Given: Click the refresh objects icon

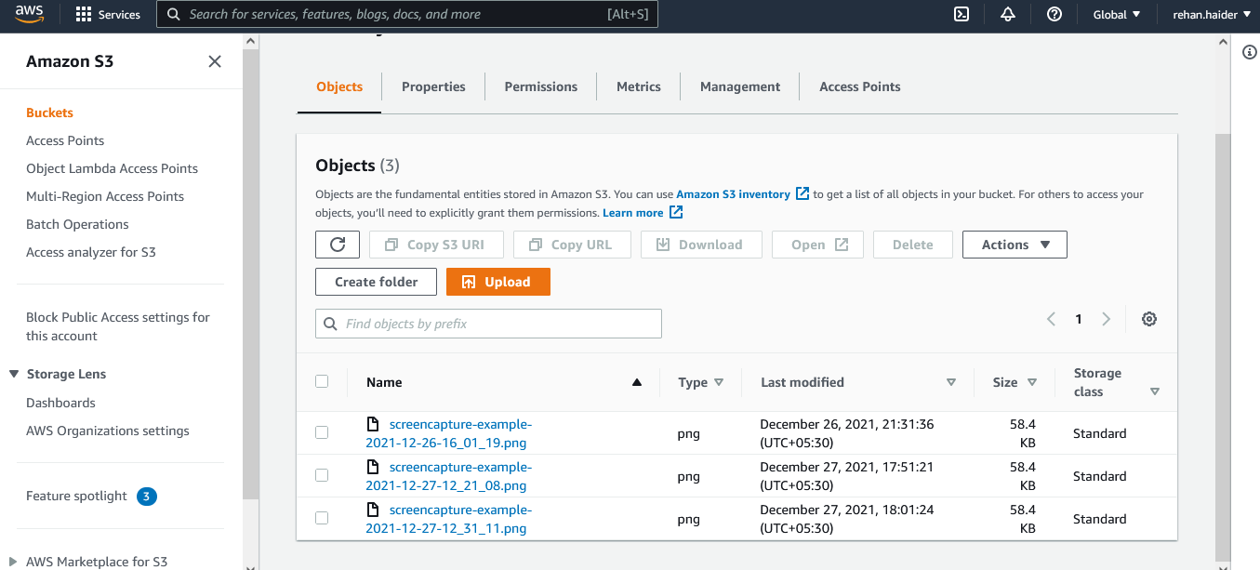Looking at the screenshot, I should (x=337, y=244).
